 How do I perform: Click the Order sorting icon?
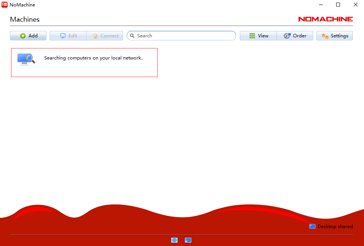[287, 36]
